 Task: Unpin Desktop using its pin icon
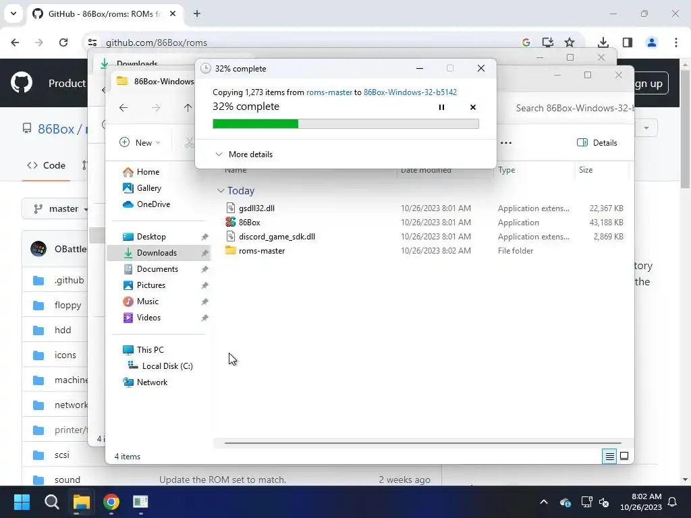click(x=204, y=237)
